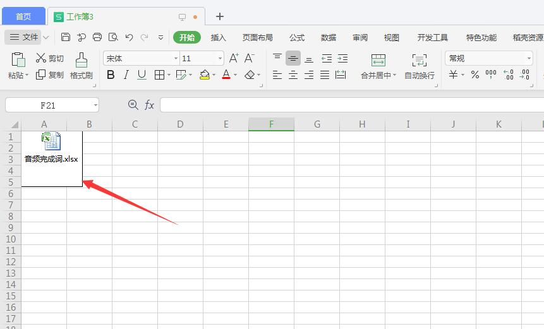Click distributed alignment icon
Viewport: 544px width, 329px height.
coord(341,75)
